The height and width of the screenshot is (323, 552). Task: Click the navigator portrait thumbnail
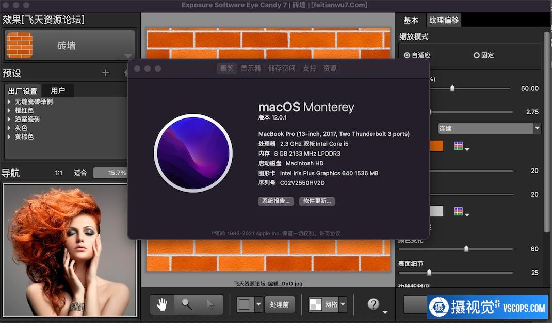pos(69,250)
